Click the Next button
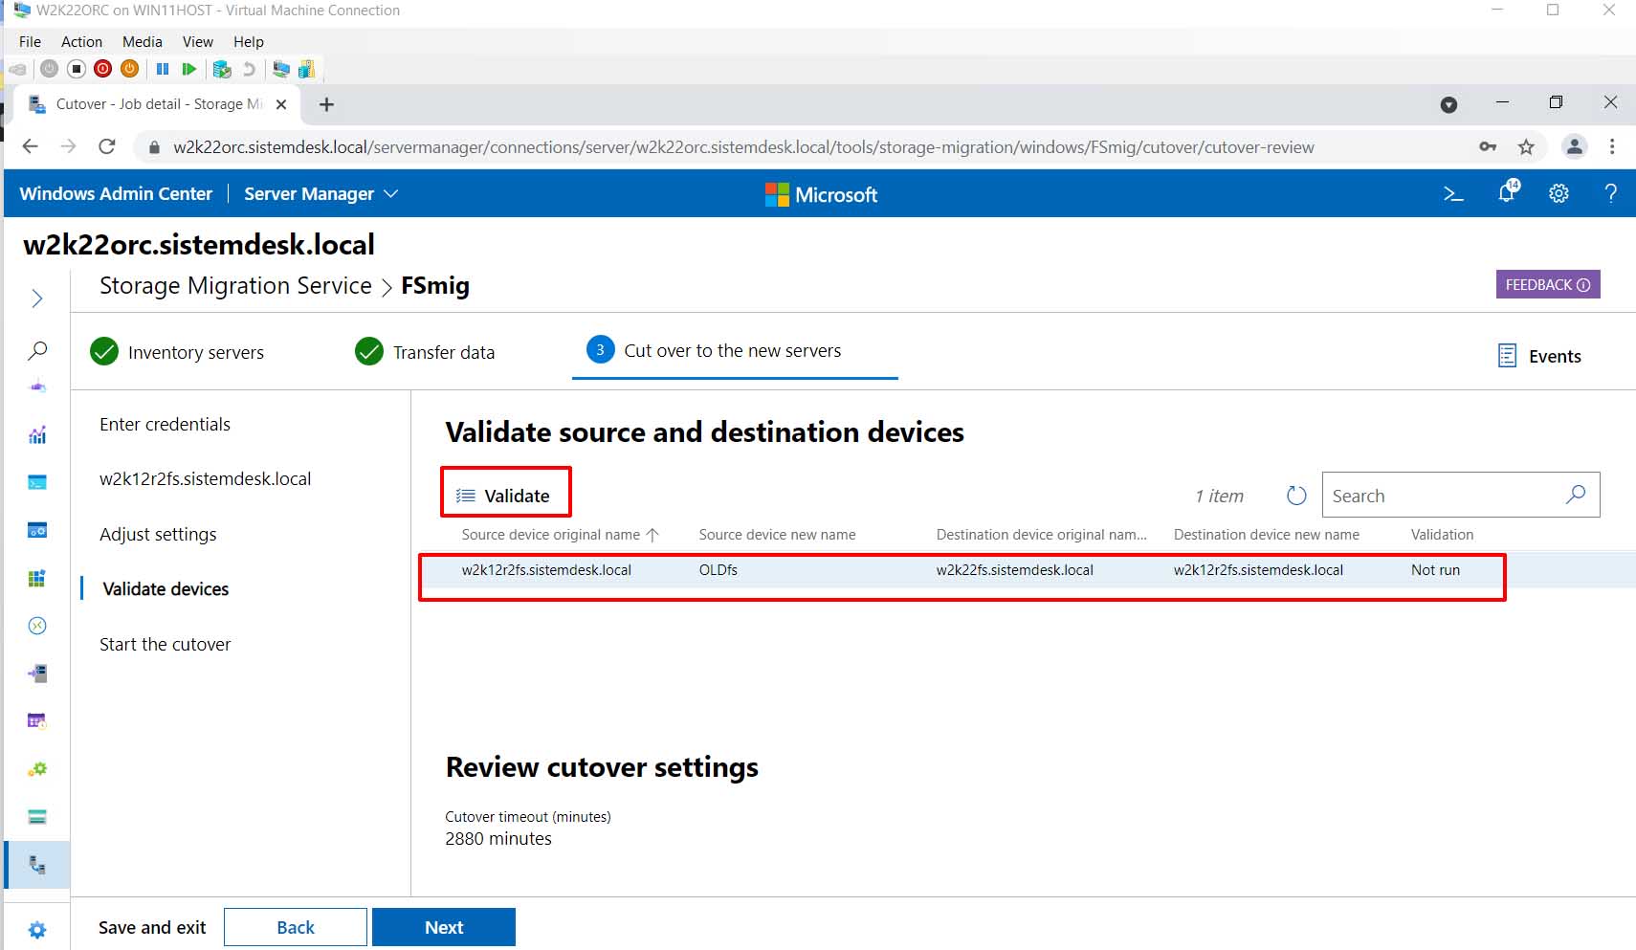Screen dimensions: 1636x950 pyautogui.click(x=444, y=927)
